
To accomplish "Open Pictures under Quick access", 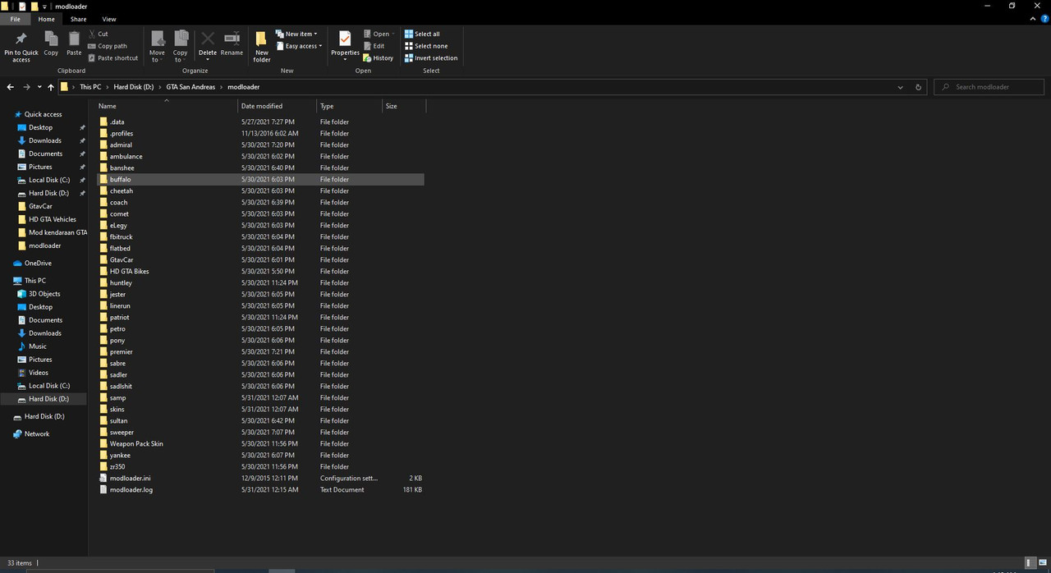I will tap(40, 167).
